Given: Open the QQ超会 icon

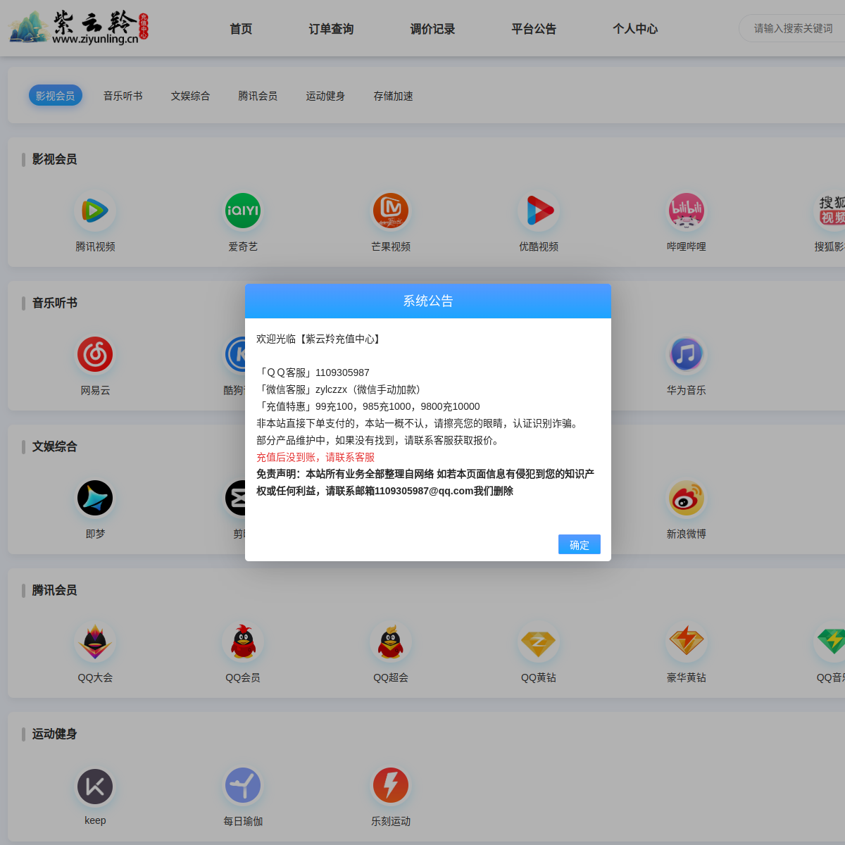Looking at the screenshot, I should click(391, 641).
